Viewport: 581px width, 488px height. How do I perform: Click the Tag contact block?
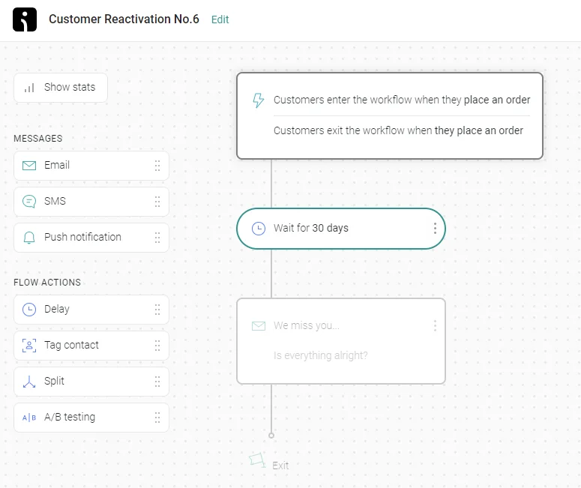pos(91,346)
